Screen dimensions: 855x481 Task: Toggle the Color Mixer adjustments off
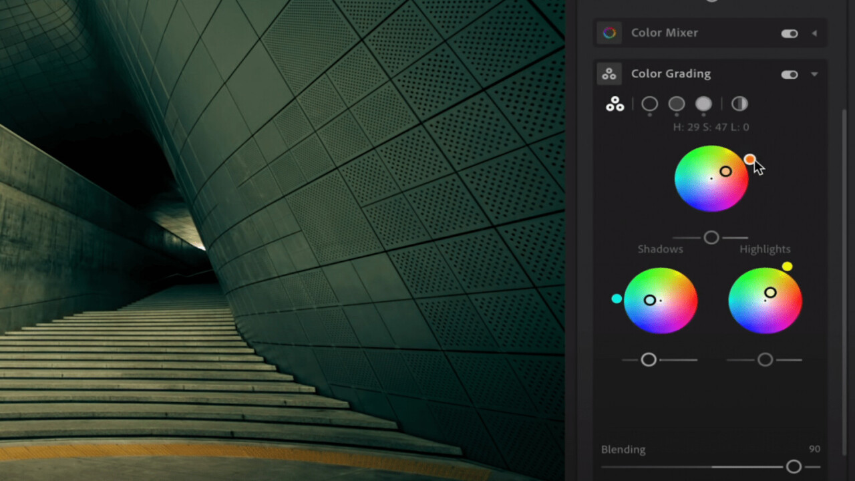pos(790,33)
